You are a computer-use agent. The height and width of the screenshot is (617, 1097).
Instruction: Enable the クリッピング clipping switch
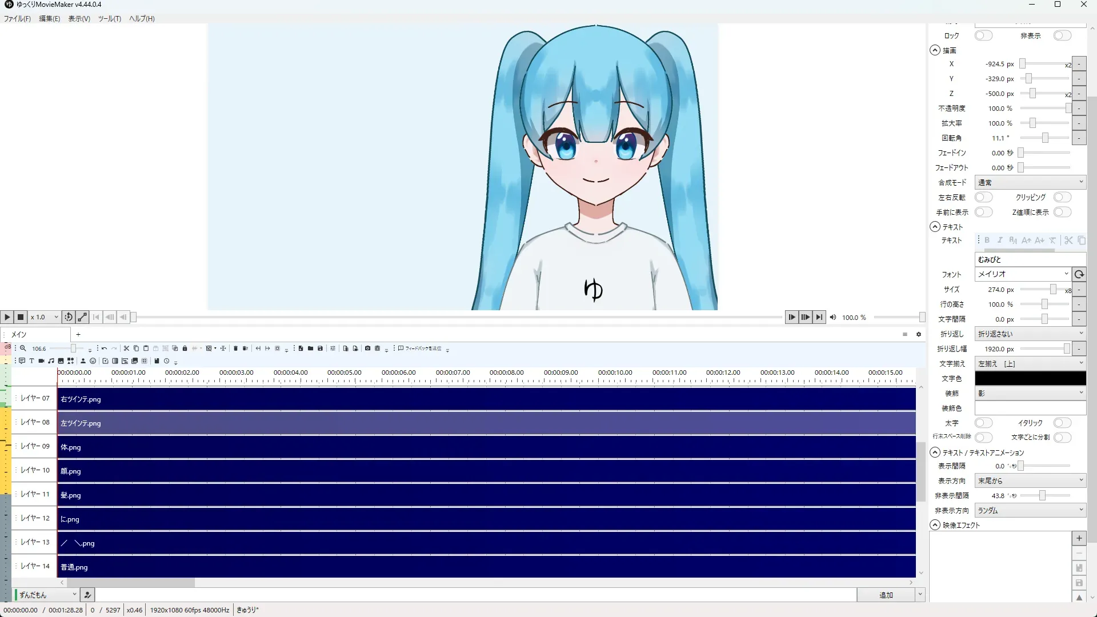[x=1062, y=197]
